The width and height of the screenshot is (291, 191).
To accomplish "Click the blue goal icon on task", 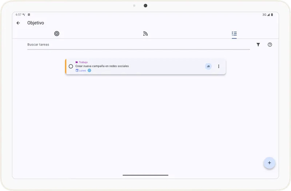I will 89,71.
